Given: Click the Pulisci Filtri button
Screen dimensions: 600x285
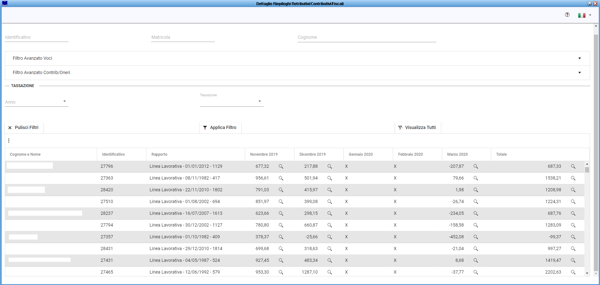Looking at the screenshot, I should point(24,127).
